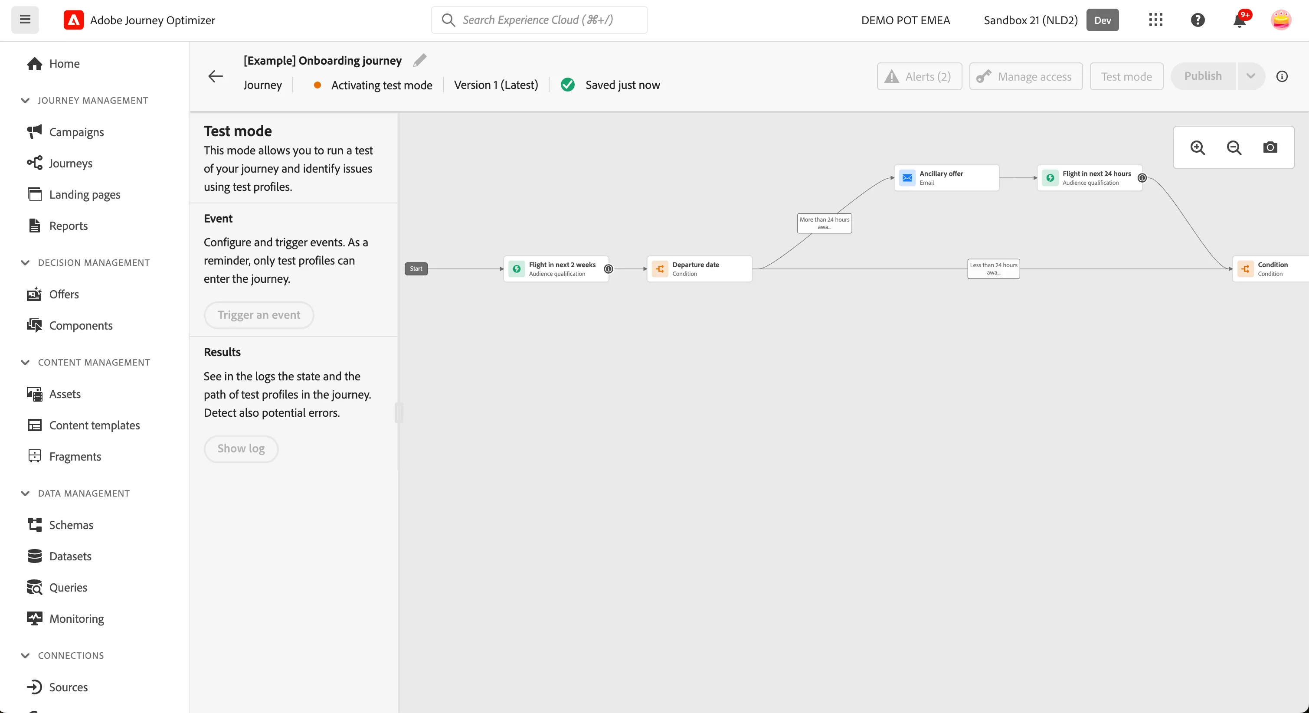Screen dimensions: 1309x713
Task: Toggle the hamburger navigation menu
Action: pos(25,20)
